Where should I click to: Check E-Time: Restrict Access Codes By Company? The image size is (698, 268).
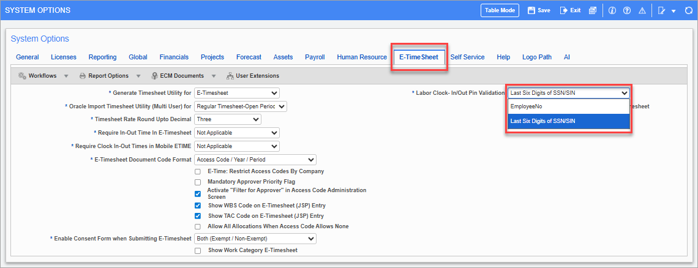click(198, 171)
